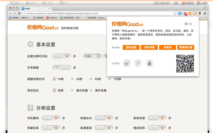
Task: Click the gear icon beside 基本设置
Action: point(30,44)
